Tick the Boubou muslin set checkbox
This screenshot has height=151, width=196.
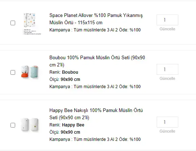pyautogui.click(x=13, y=72)
